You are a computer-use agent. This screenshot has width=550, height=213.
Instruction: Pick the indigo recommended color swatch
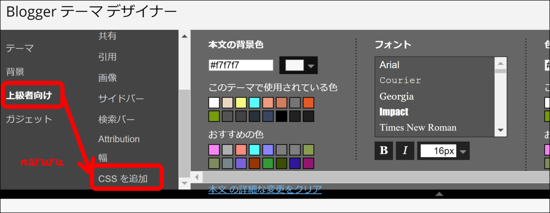click(x=295, y=163)
